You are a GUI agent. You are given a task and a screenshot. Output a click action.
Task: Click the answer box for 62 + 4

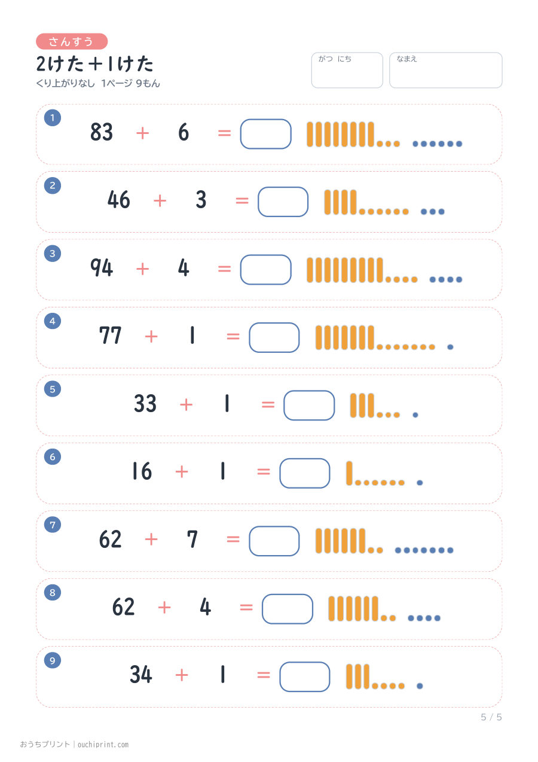pos(288,609)
